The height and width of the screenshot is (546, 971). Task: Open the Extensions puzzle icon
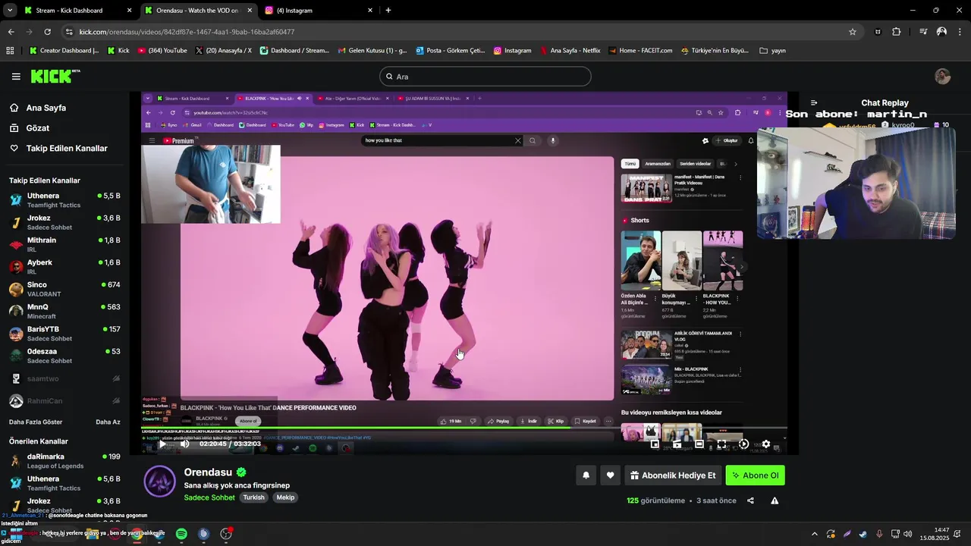(x=897, y=32)
